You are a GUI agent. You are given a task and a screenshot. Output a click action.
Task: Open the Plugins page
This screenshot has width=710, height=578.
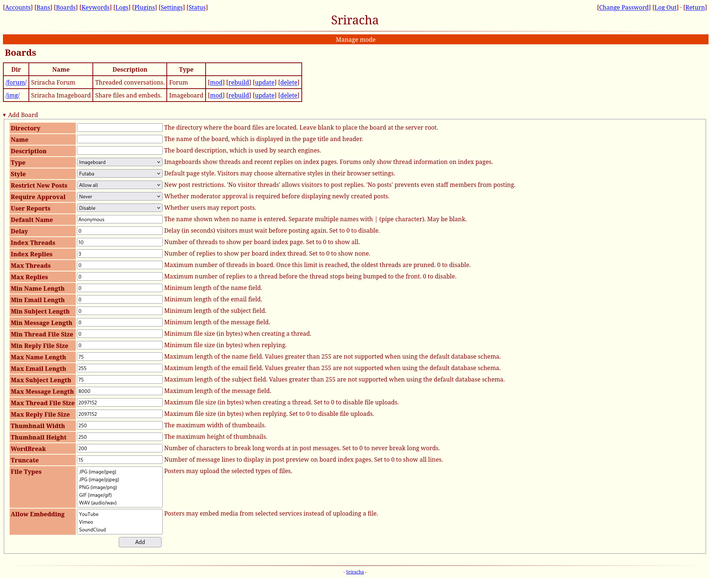(x=145, y=7)
